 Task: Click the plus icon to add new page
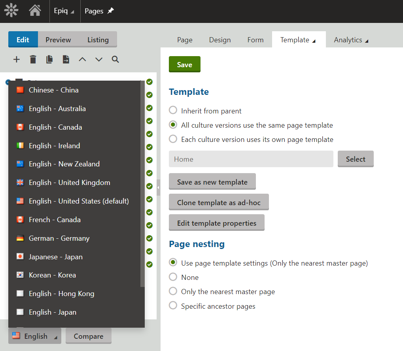(x=17, y=59)
